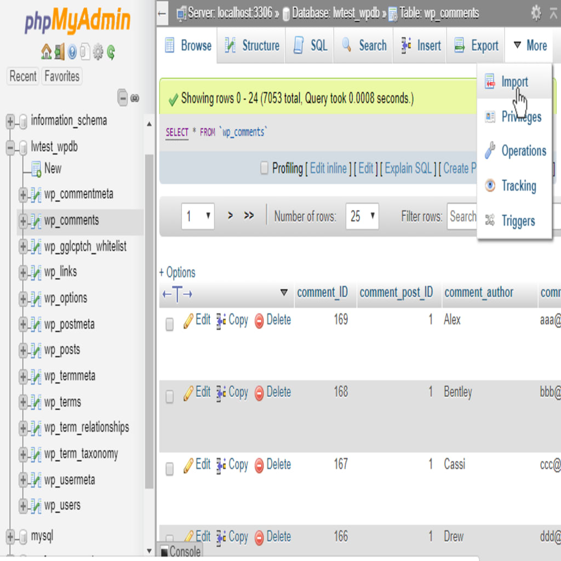Screen dimensions: 561x561
Task: Open the phpMyAdmin documentation question icon
Action: click(72, 52)
